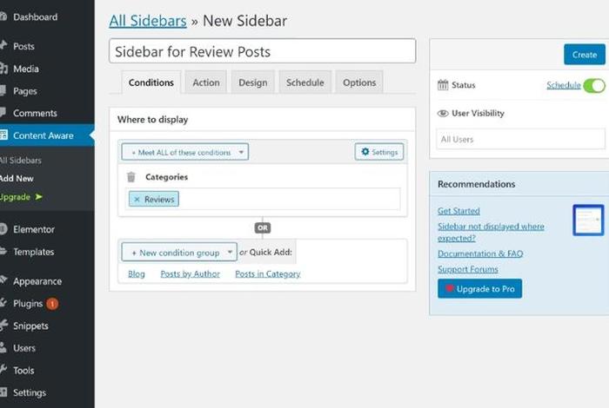This screenshot has width=609, height=408.
Task: Switch to the Action tab
Action: (x=206, y=82)
